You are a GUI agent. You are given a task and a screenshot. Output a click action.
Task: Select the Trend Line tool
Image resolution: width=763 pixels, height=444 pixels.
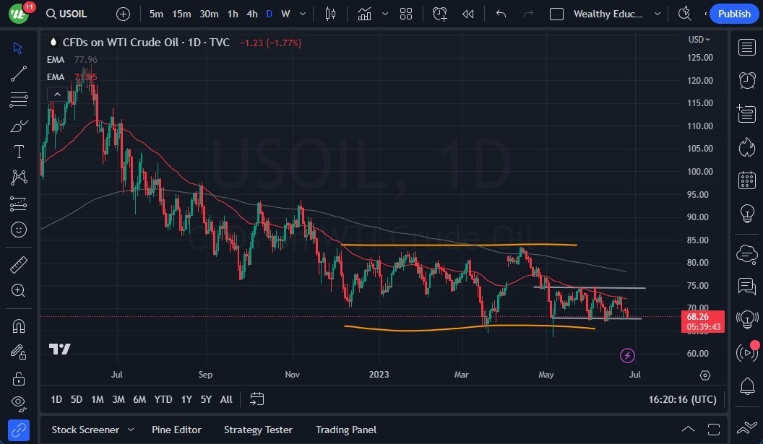19,73
